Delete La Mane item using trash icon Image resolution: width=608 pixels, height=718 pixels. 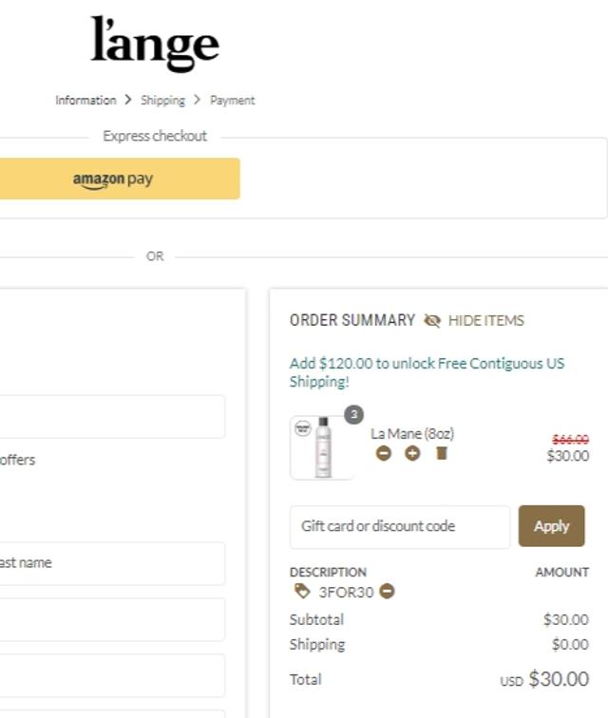click(441, 453)
